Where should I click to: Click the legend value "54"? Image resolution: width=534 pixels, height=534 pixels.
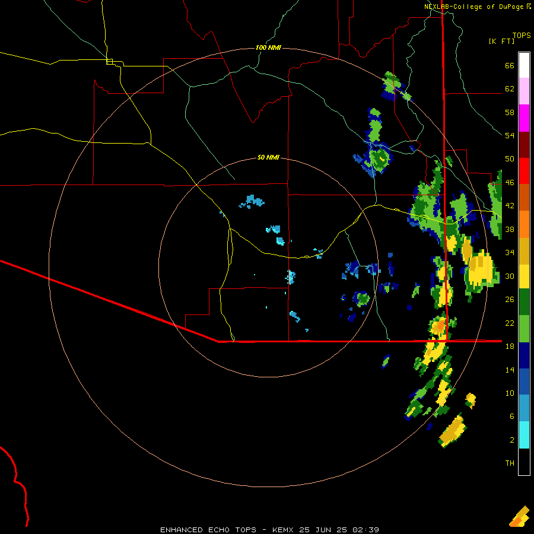click(x=510, y=135)
